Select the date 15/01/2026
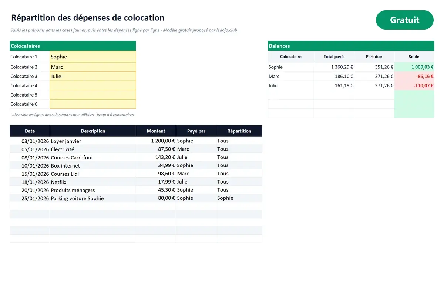This screenshot has height=296, width=444. tap(30, 174)
